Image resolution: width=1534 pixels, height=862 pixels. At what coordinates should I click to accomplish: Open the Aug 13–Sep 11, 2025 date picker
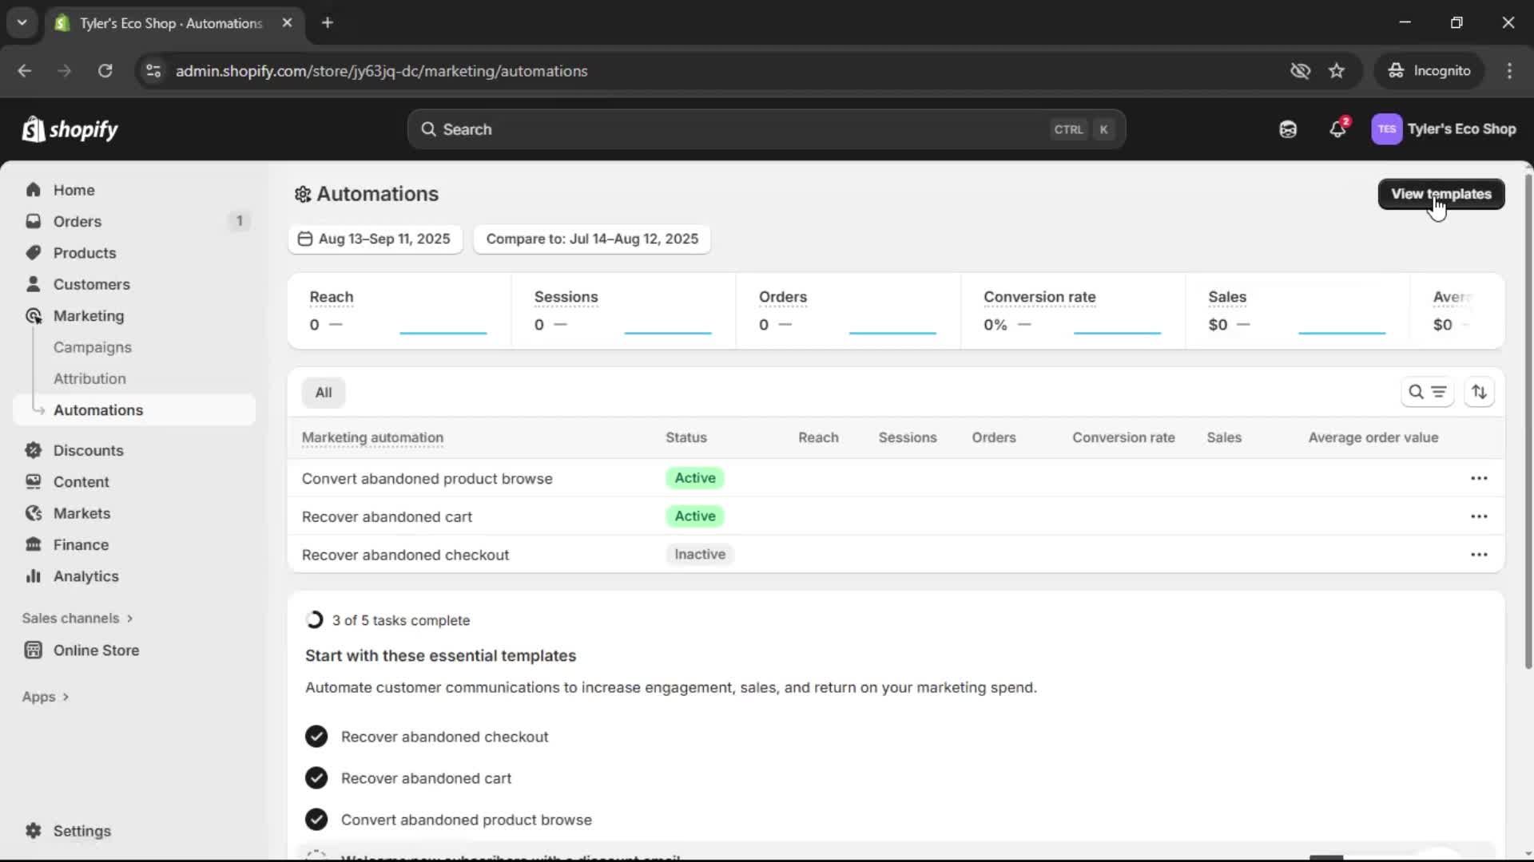(x=375, y=239)
